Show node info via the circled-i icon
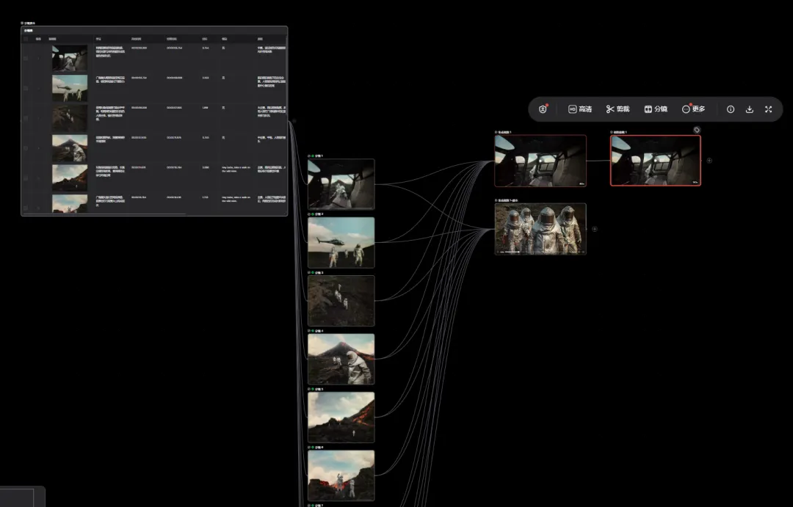 (731, 109)
